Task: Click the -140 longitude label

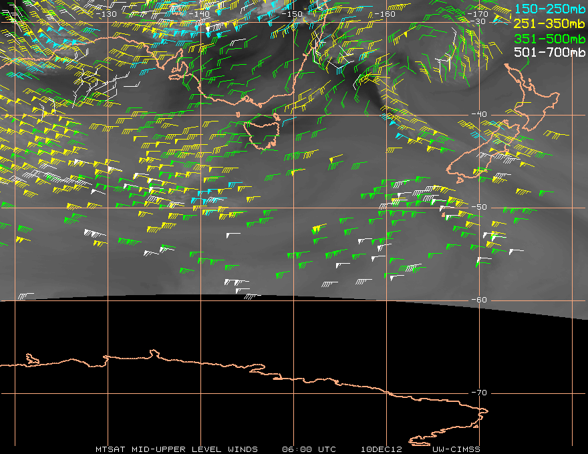Action: (199, 14)
